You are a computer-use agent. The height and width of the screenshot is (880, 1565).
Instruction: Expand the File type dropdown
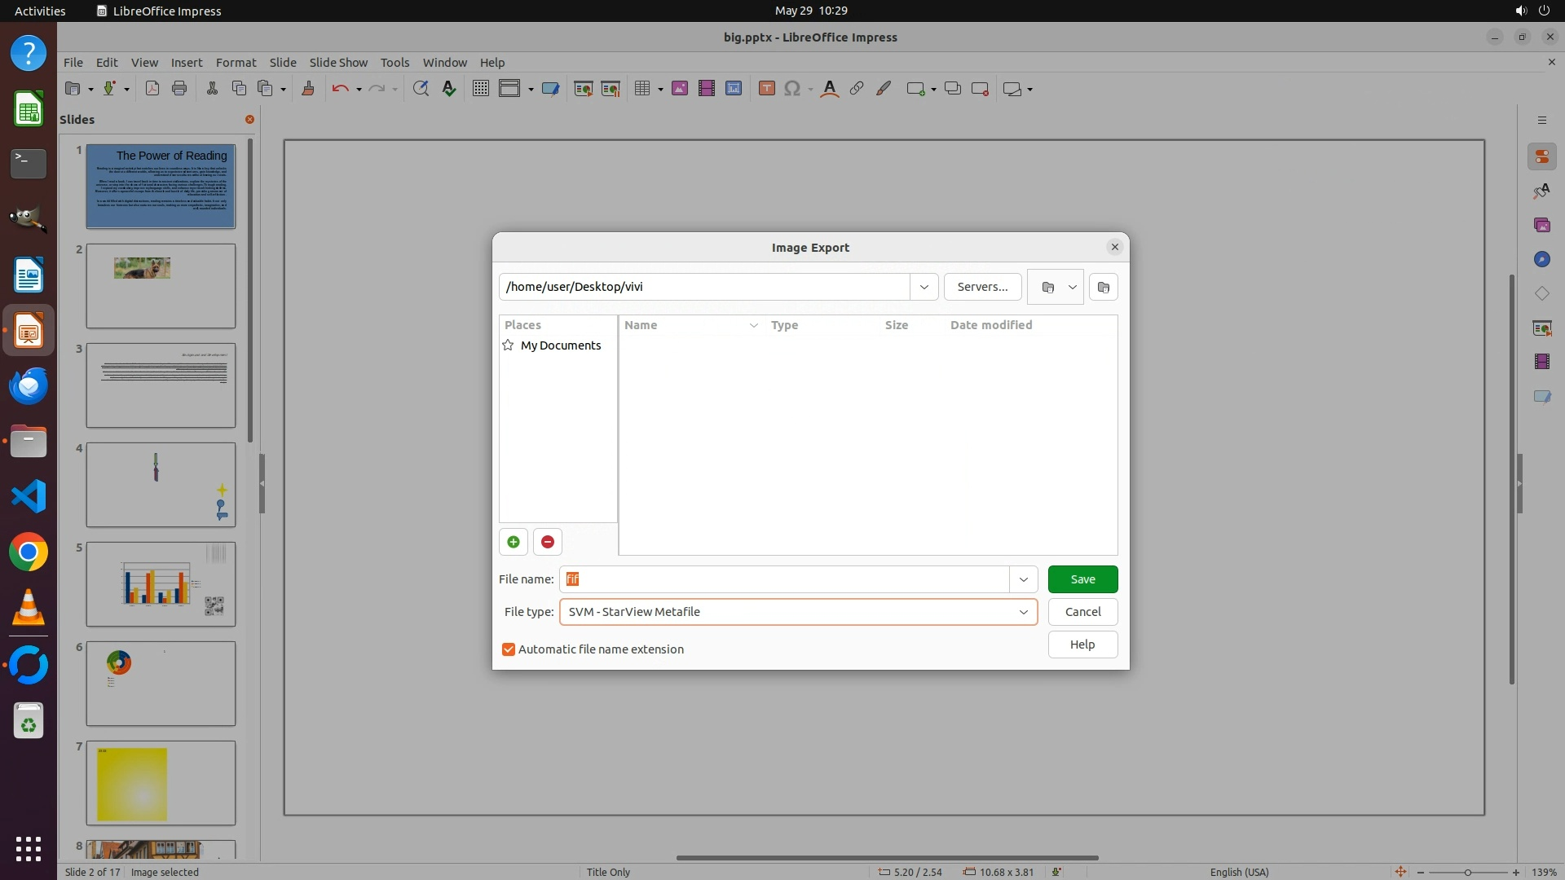click(1023, 612)
